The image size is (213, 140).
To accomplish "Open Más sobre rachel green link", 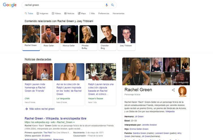I will click(x=42, y=109).
